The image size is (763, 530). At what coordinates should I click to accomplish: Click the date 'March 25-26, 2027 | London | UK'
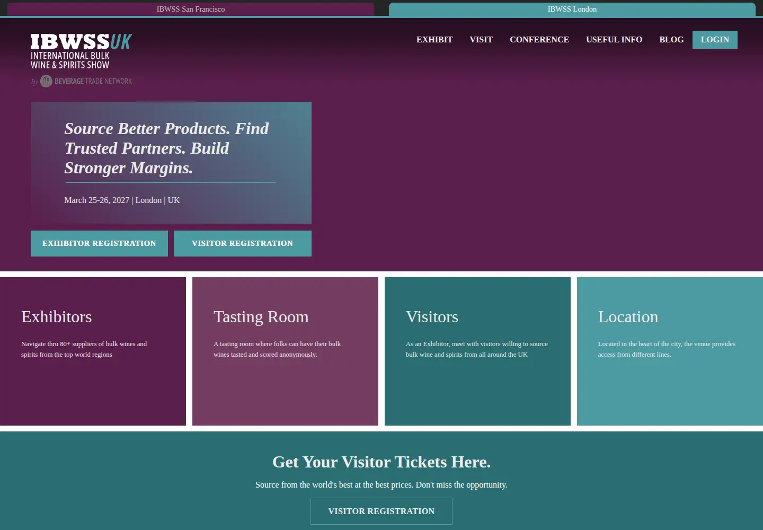click(x=122, y=200)
